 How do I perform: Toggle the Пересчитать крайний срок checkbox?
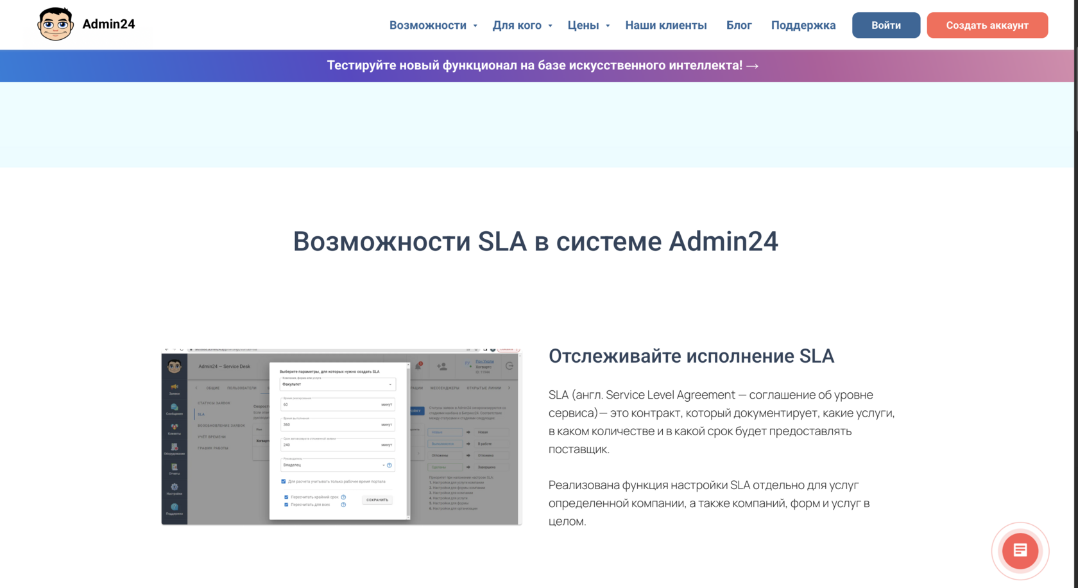click(x=286, y=497)
